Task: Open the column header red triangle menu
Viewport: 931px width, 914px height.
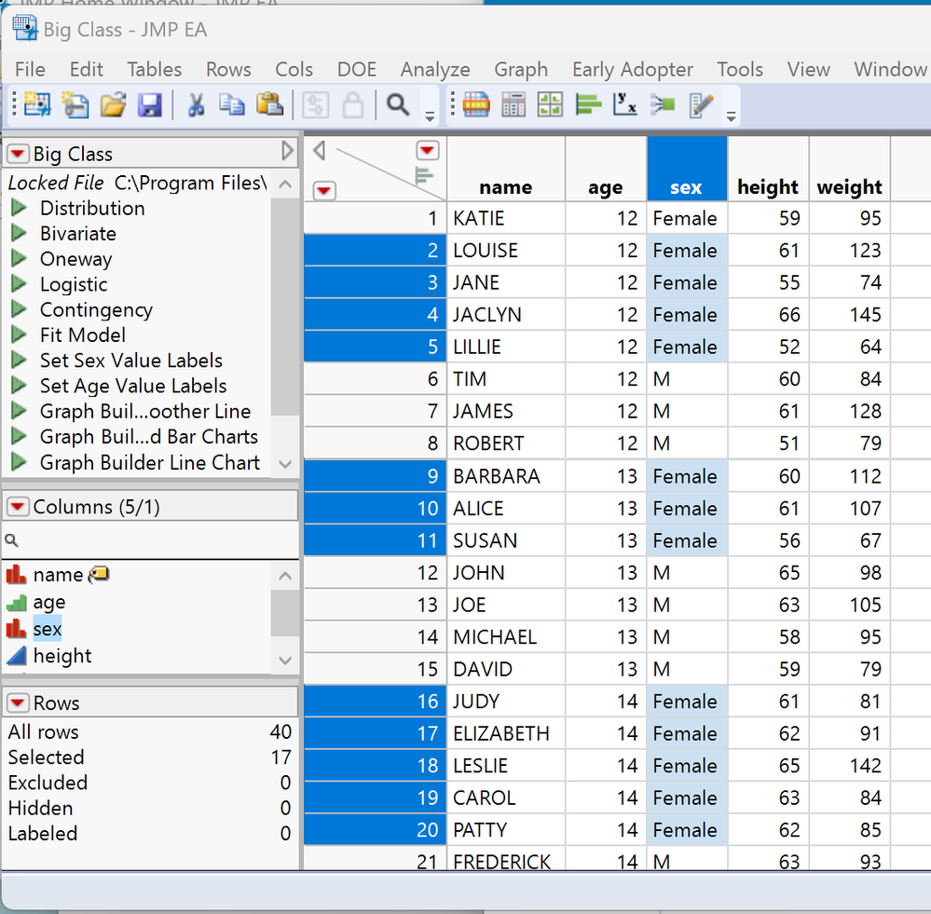Action: click(427, 151)
